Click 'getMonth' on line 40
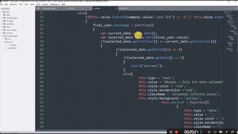Image resolution: width=238 pixels, height=134 pixels. 155,50
